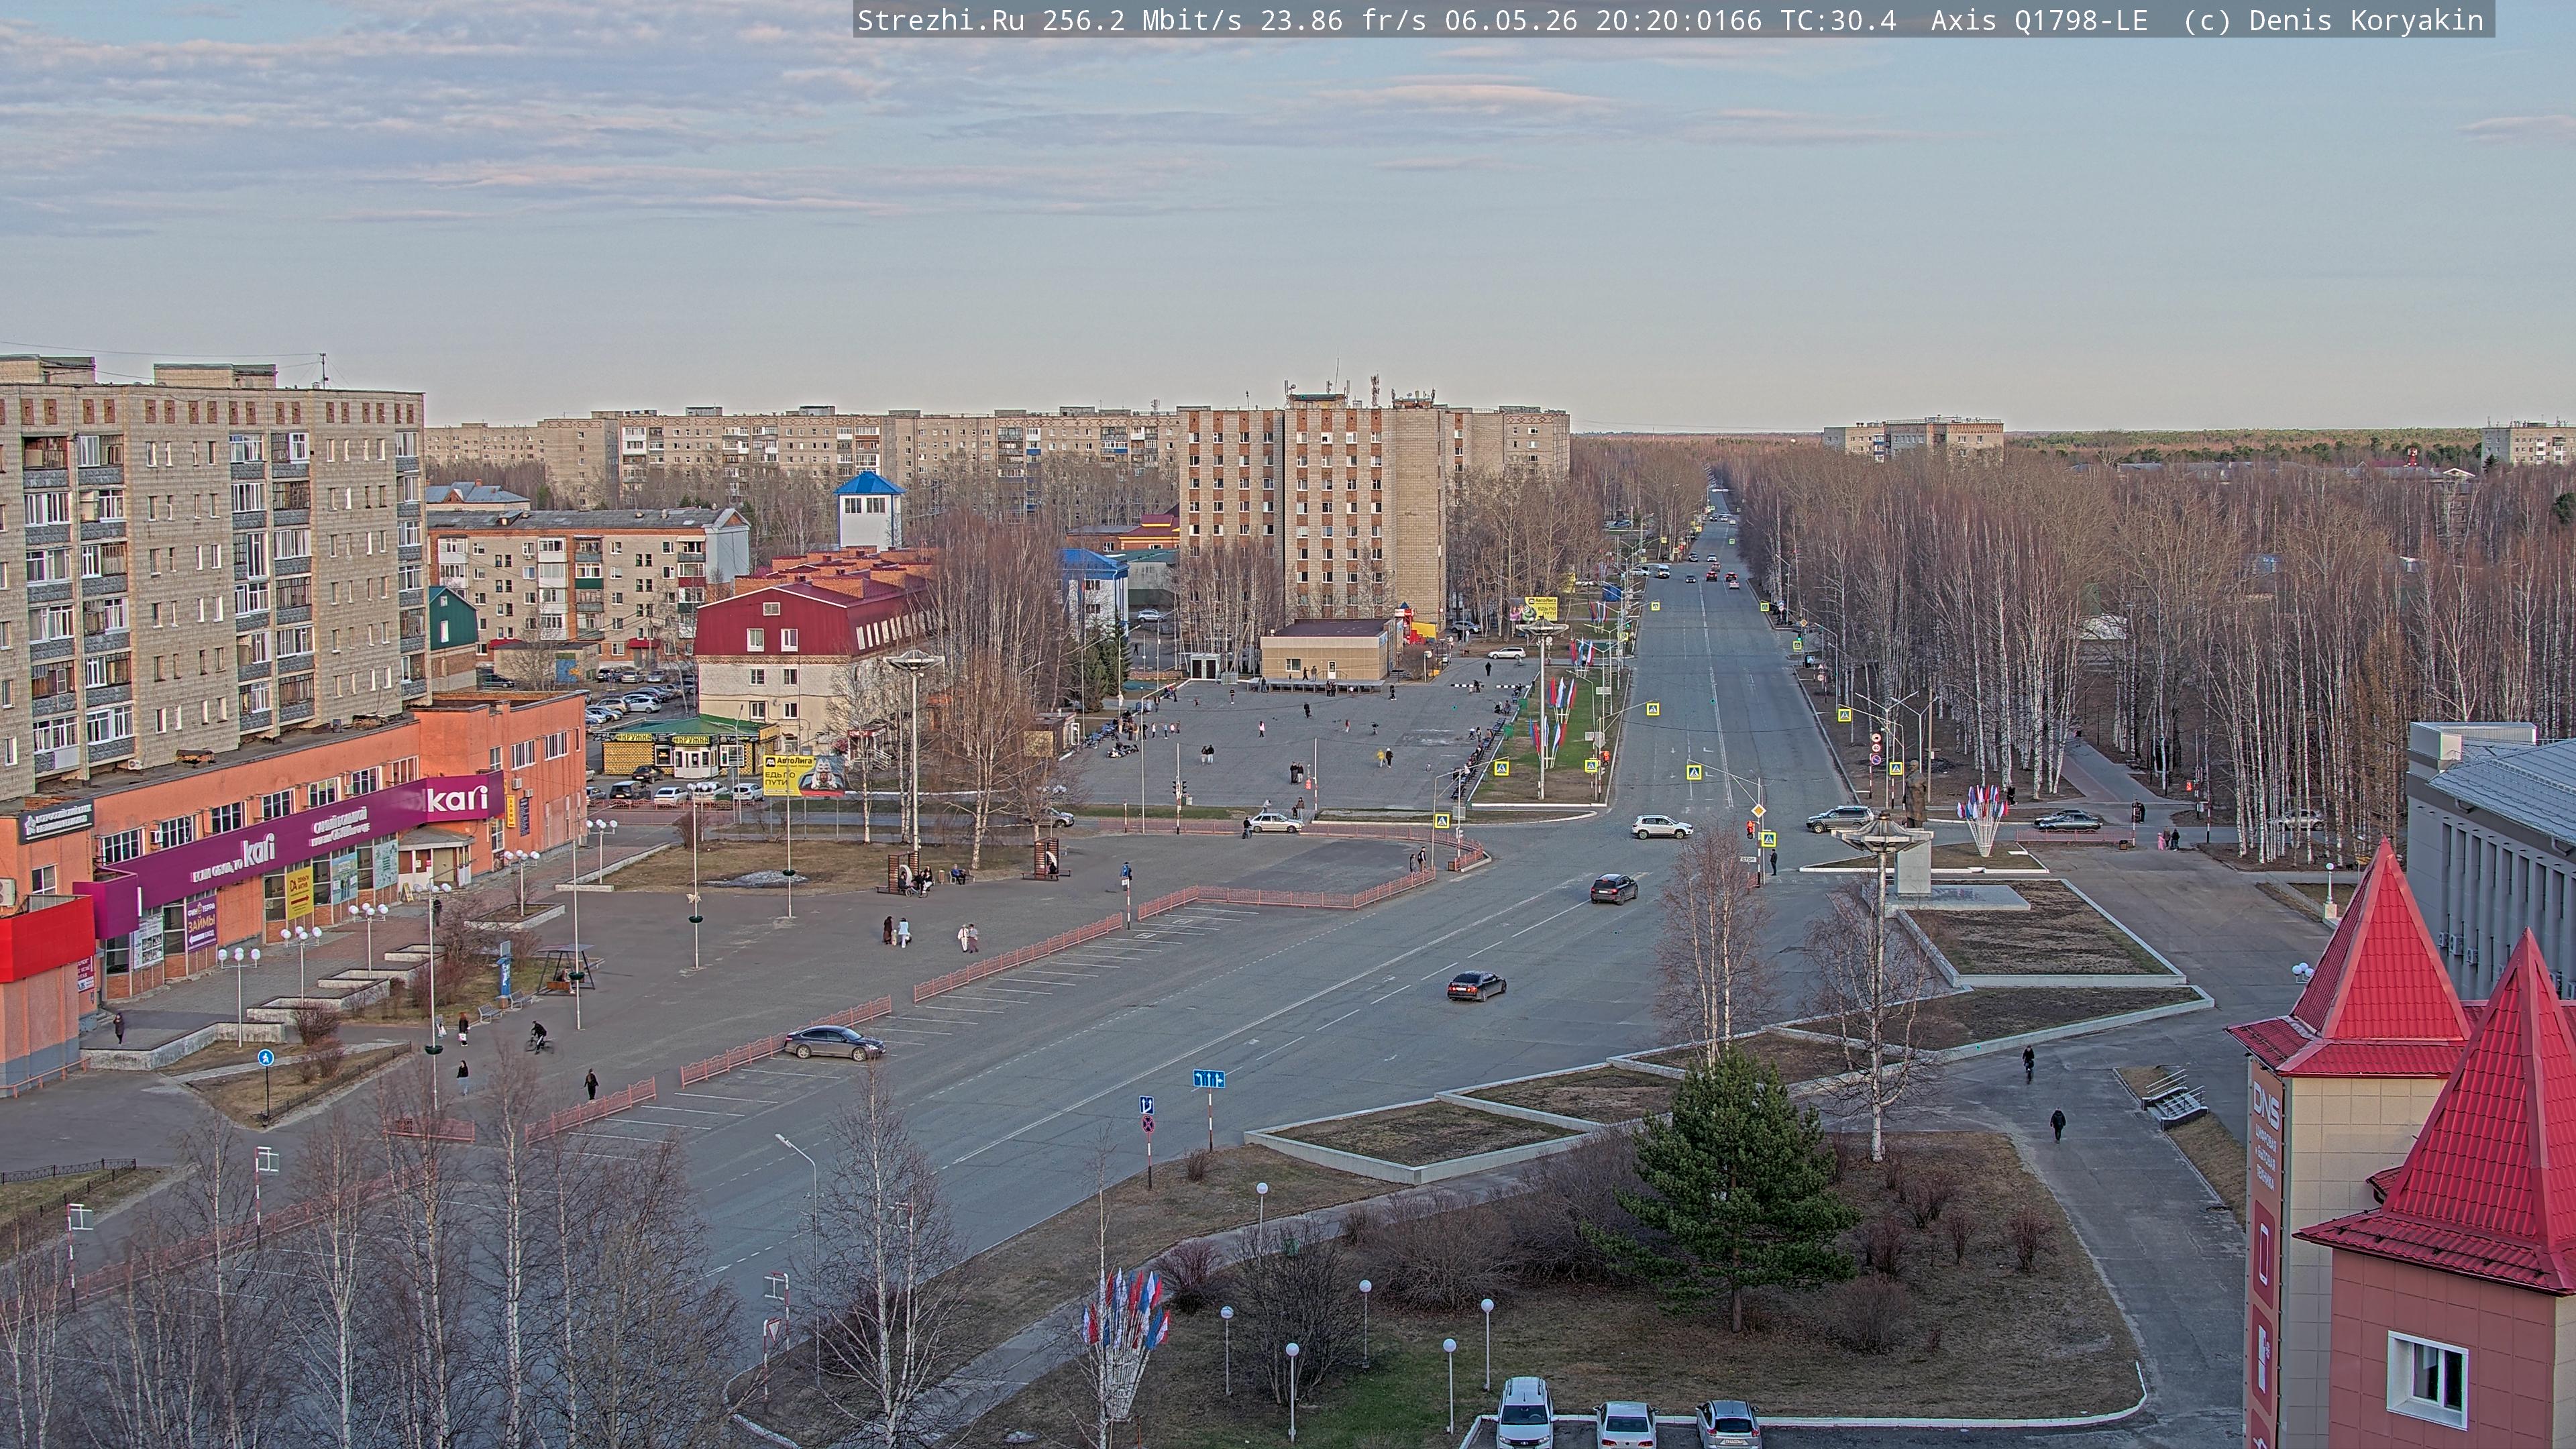Click the black car driving mid-road

click(1476, 986)
